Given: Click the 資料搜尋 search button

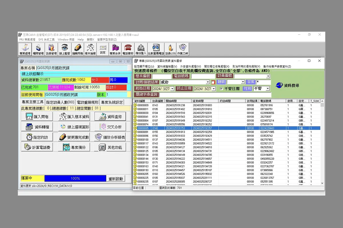Looking at the screenshot, I should (288, 85).
